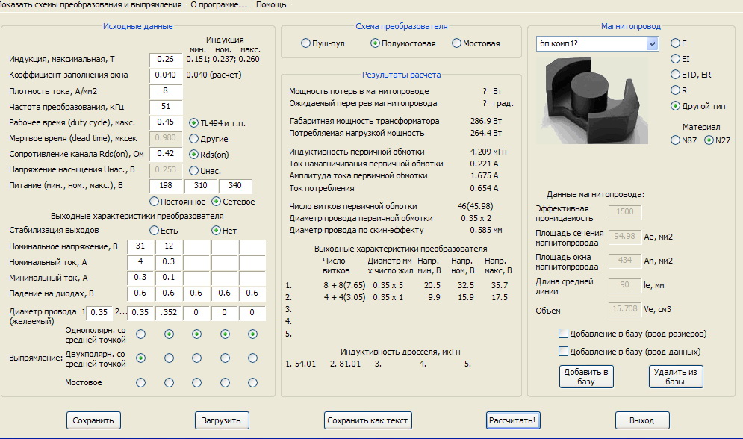This screenshot has height=439, width=743.
Task: Click the Загрузить button
Action: (222, 420)
